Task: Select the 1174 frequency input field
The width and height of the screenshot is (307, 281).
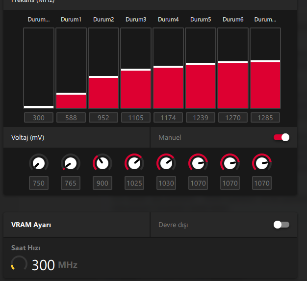Action: click(x=168, y=118)
